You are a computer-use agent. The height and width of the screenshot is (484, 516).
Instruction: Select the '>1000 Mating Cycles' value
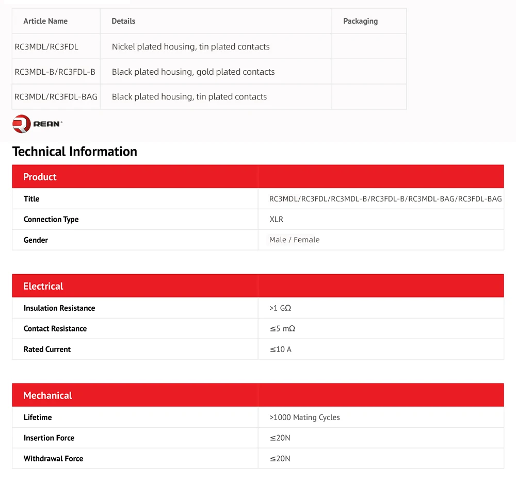tap(305, 418)
